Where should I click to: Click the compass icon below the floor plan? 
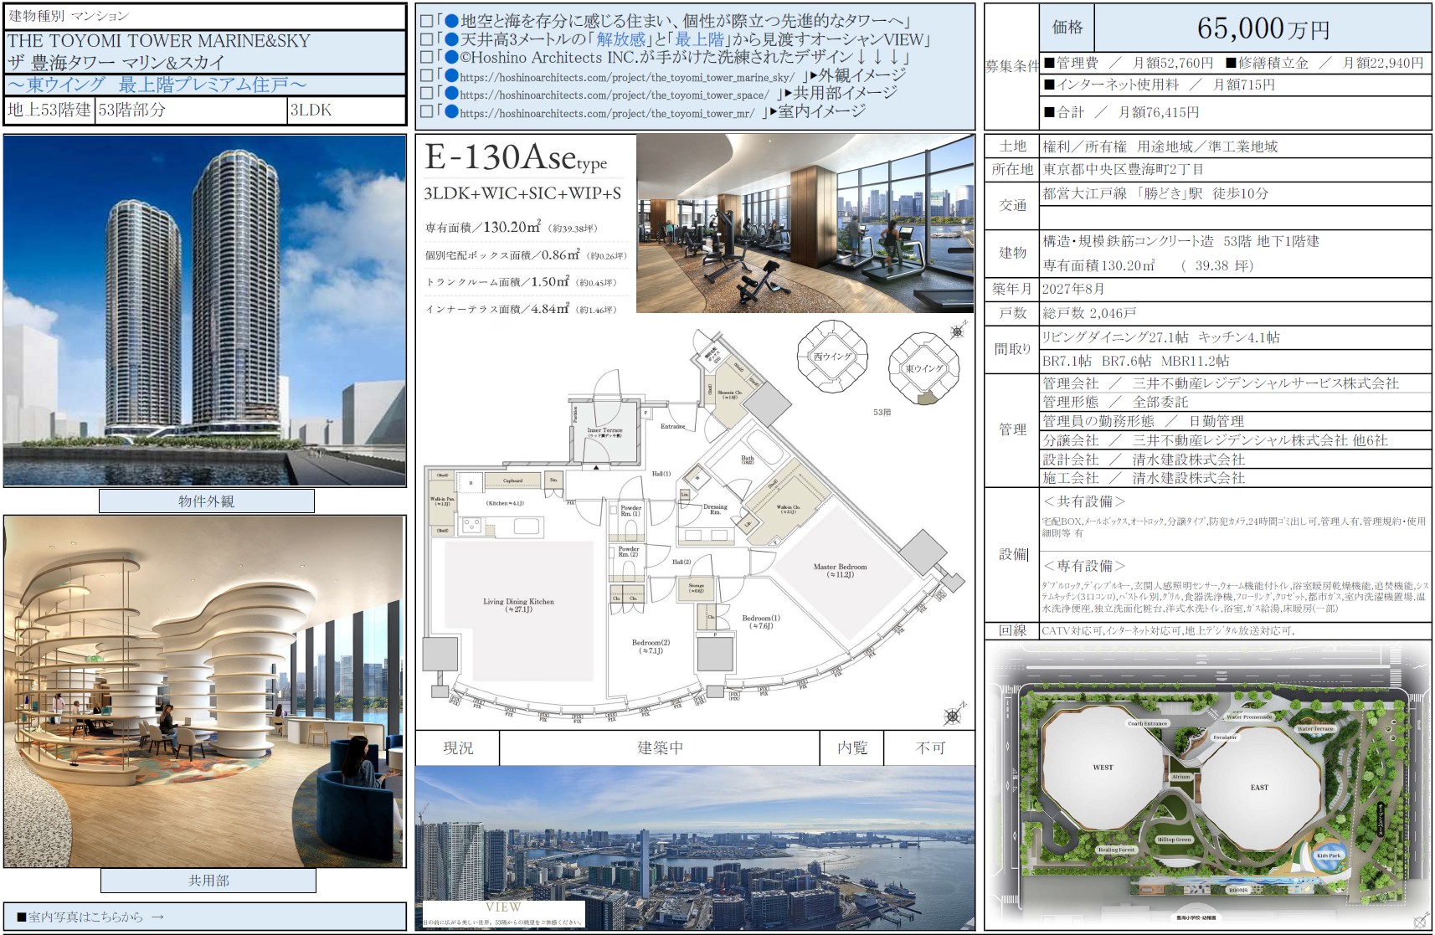[953, 714]
